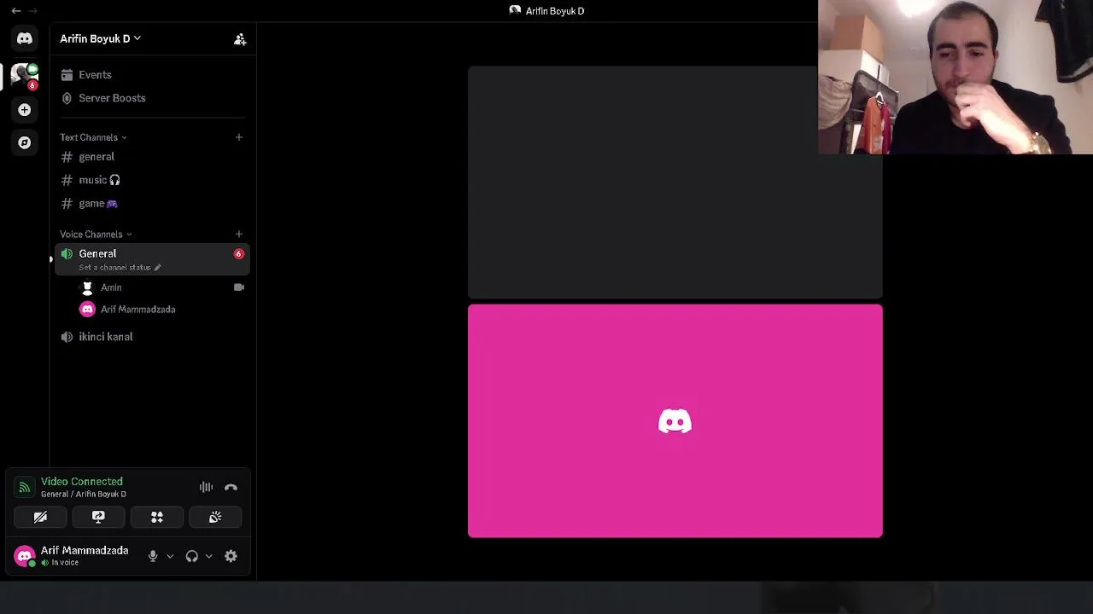Click the Arif Mammadzada user panel name
This screenshot has width=1093, height=614.
click(x=85, y=551)
